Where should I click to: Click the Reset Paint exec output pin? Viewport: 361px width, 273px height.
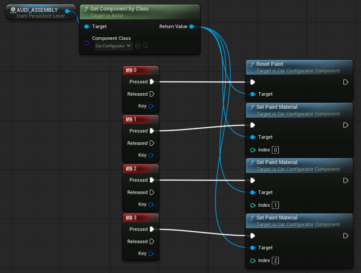(x=346, y=82)
